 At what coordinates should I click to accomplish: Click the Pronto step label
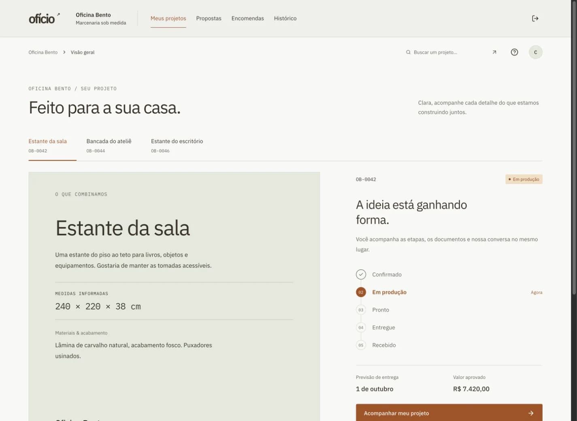coord(381,310)
